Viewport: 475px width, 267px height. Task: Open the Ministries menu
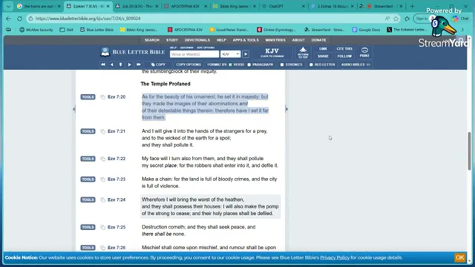coord(275,40)
